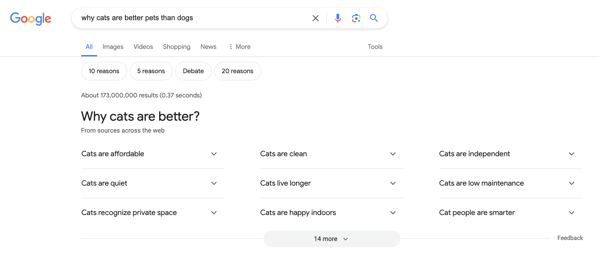599x255 pixels.
Task: Switch to the News tab
Action: 208,46
